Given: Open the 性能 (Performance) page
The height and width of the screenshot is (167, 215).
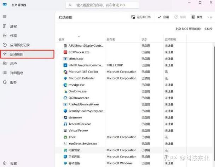Looking at the screenshot, I should click(13, 36).
